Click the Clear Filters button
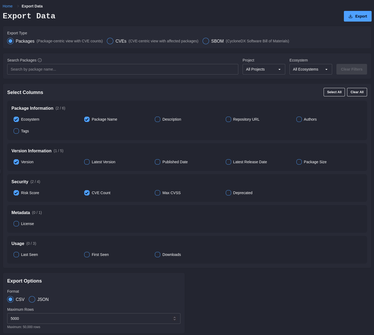The height and width of the screenshot is (335, 374). tap(352, 69)
